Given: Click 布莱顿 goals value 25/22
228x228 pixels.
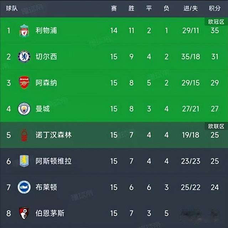Looking at the screenshot, I should pos(191,187).
